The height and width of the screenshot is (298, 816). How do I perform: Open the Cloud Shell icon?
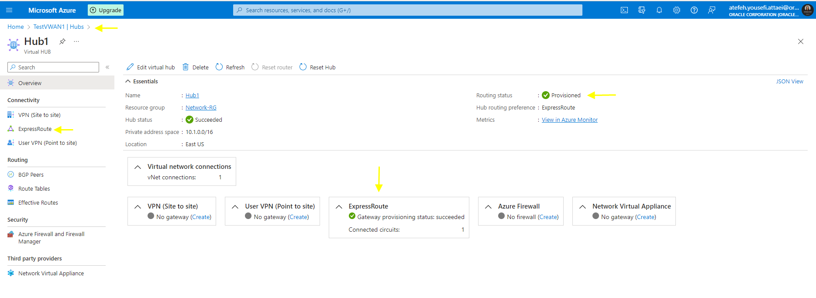(x=624, y=10)
